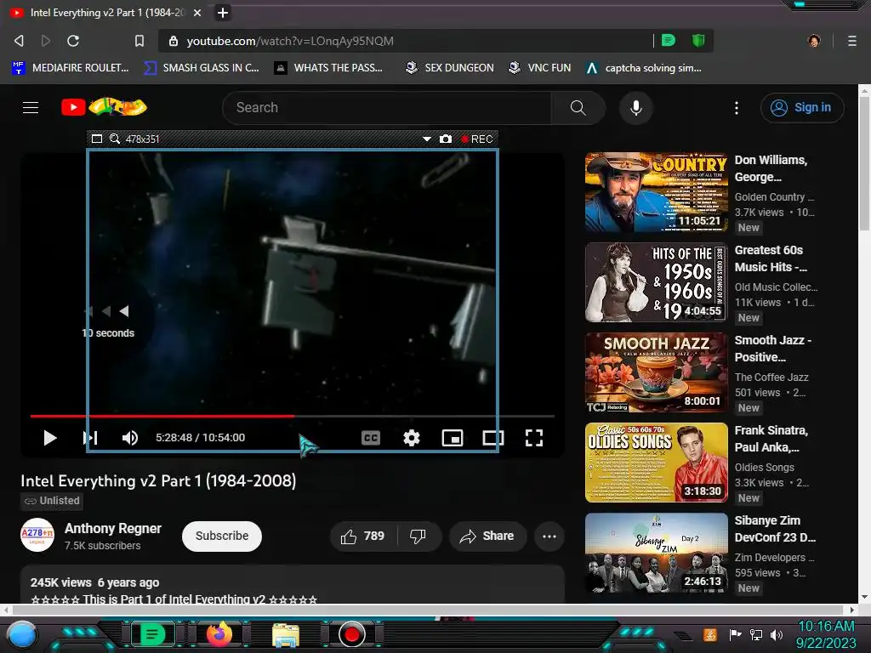The image size is (871, 653).
Task: Open VNC FUN bookmark
Action: pyautogui.click(x=540, y=68)
